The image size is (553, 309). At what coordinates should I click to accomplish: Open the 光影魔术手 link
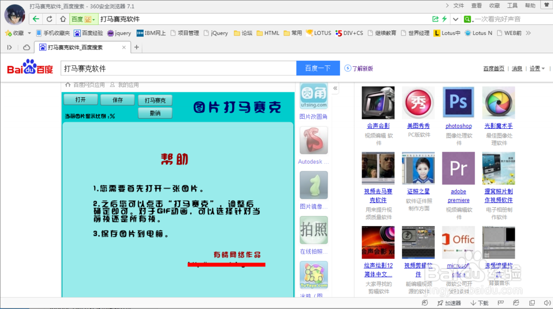[x=498, y=126]
